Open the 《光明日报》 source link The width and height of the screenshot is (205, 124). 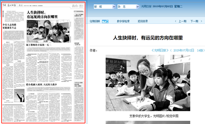tap(160, 50)
